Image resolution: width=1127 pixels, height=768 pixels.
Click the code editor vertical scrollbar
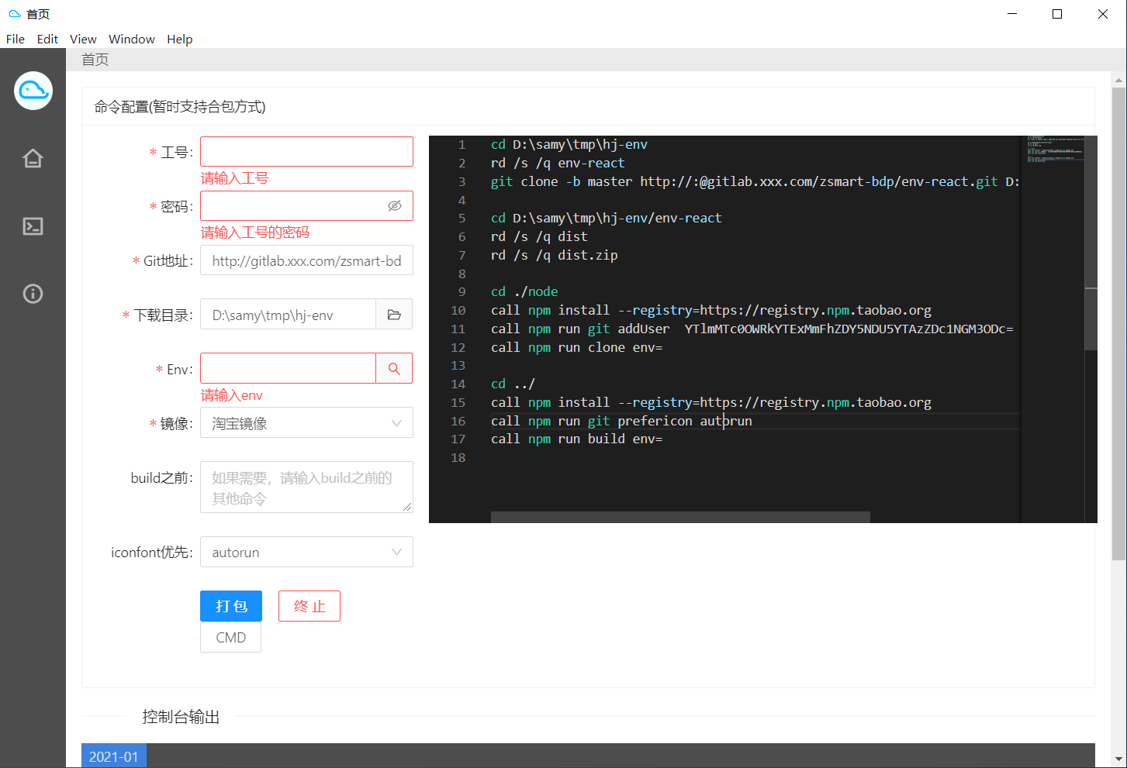[x=1091, y=319]
